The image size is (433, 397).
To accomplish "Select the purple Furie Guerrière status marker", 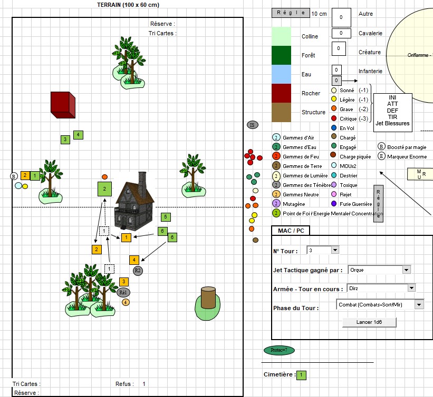I will click(x=334, y=203).
